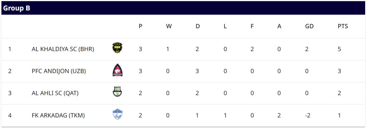Click the F (goals for) column header
This screenshot has width=368, height=129.
[252, 26]
